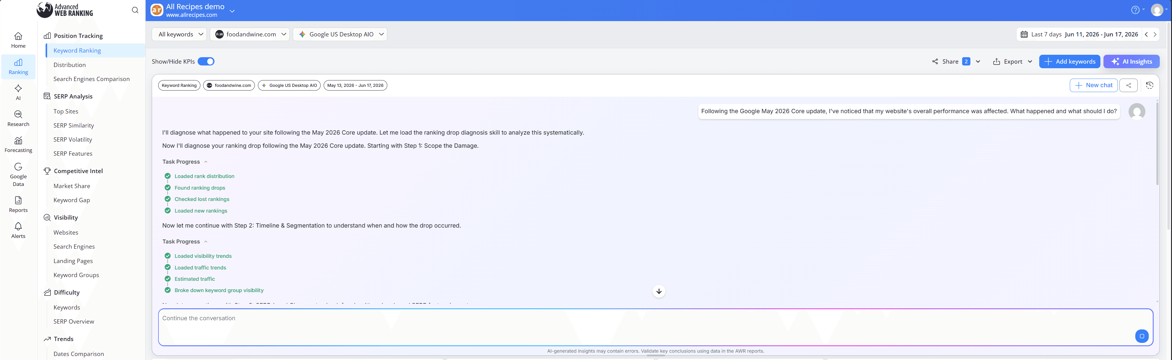The image size is (1172, 360).
Task: Open SERP Features page
Action: [73, 153]
